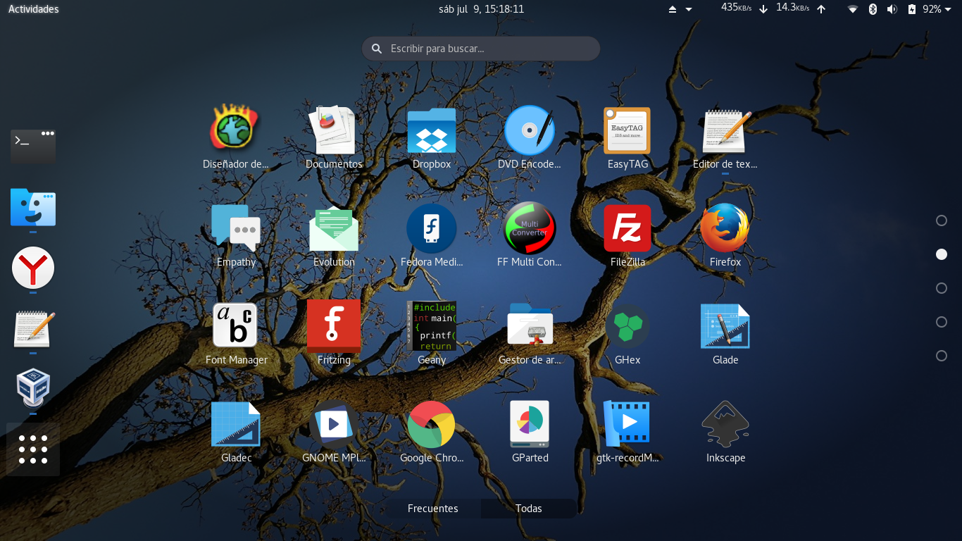Launch Glade interface designer
The width and height of the screenshot is (962, 541).
click(x=725, y=326)
